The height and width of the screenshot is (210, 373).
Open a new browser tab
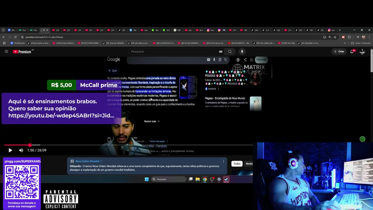coord(339,30)
